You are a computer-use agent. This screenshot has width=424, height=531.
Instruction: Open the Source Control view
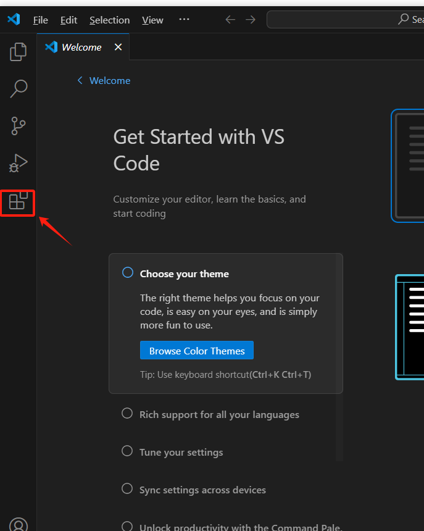coord(19,126)
